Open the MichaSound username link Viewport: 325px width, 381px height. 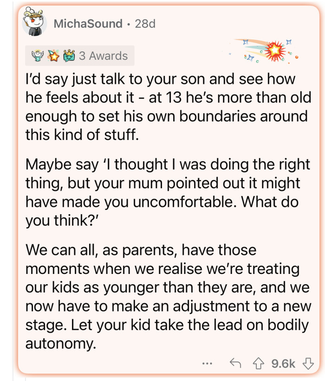88,24
